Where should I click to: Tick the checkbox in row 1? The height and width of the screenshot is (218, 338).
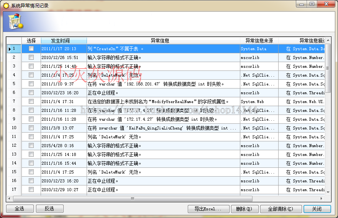tap(31, 49)
